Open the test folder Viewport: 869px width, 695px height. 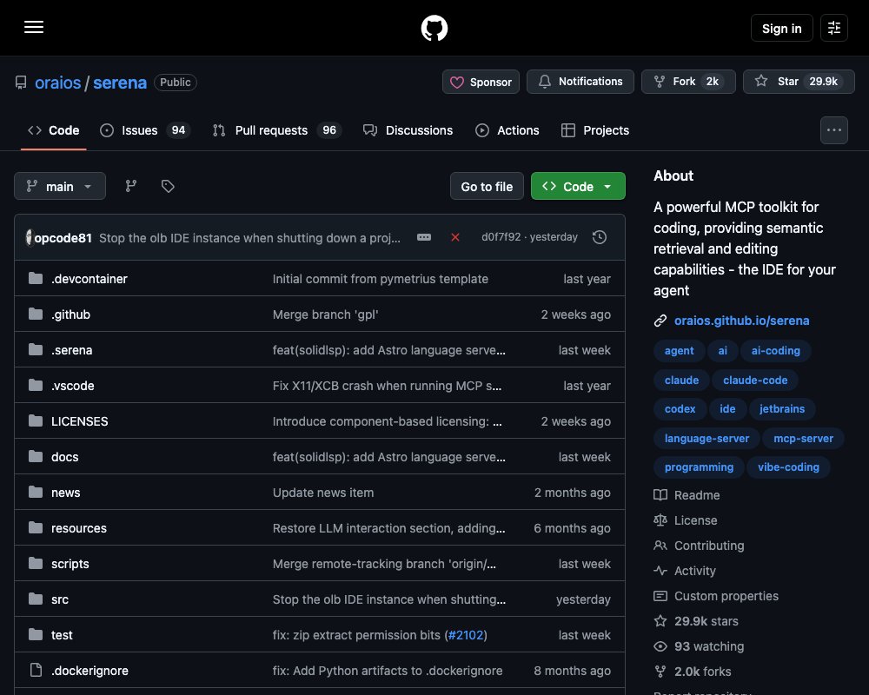tap(62, 635)
